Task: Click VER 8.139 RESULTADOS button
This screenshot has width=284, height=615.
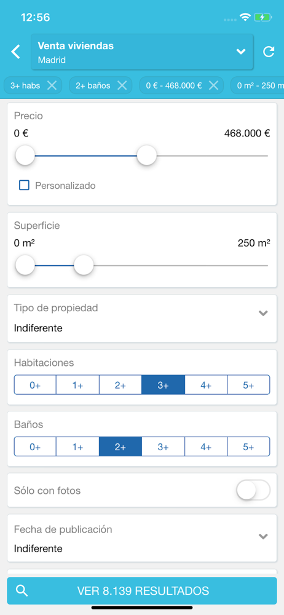Action: (x=142, y=590)
